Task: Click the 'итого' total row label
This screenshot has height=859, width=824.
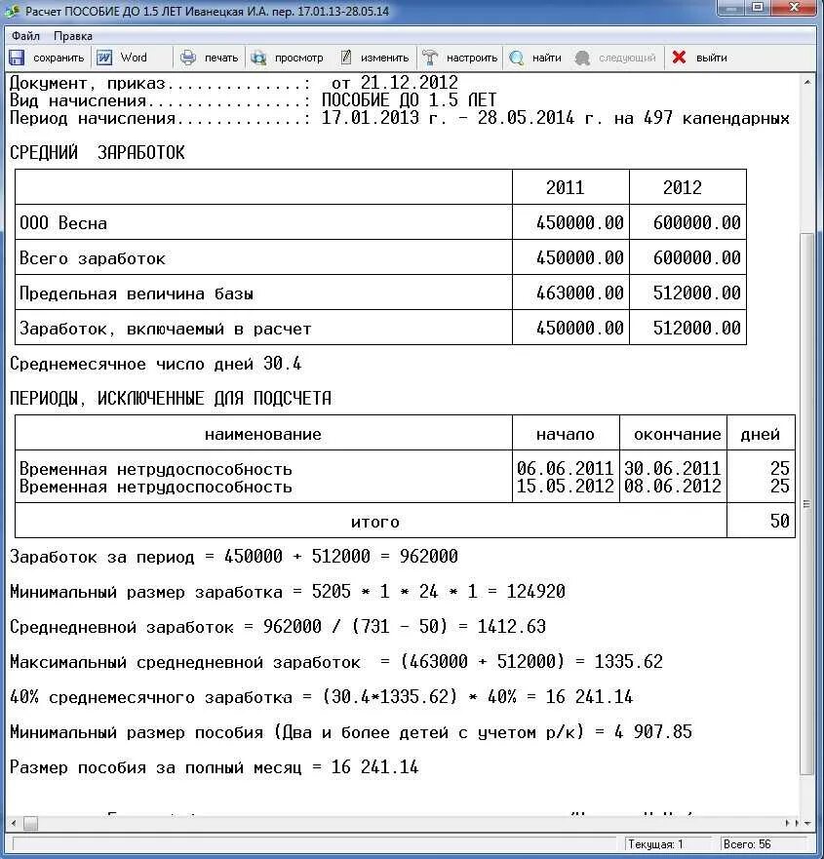Action: pyautogui.click(x=374, y=522)
